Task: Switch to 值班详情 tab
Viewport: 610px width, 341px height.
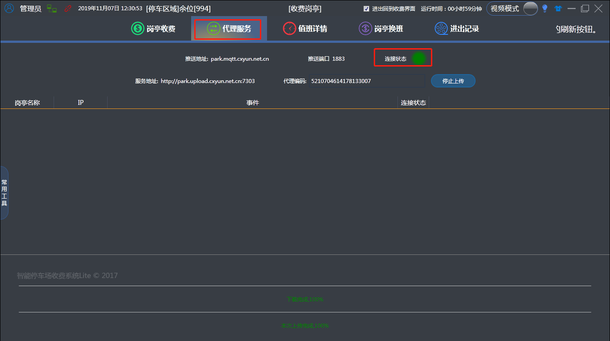Action: [305, 29]
